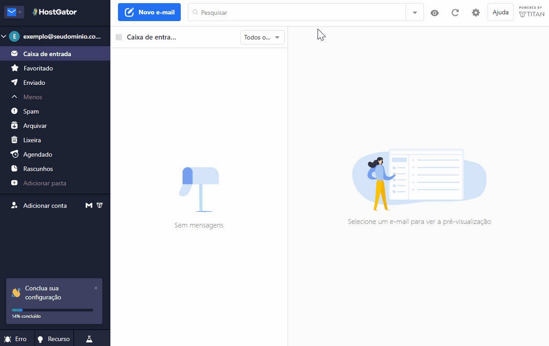Tick the select-all checkbox in the message list header
The height and width of the screenshot is (346, 549).
119,37
